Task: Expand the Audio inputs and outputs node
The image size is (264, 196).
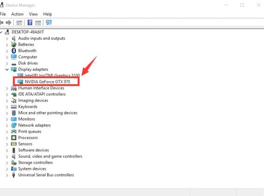Action: 7,39
